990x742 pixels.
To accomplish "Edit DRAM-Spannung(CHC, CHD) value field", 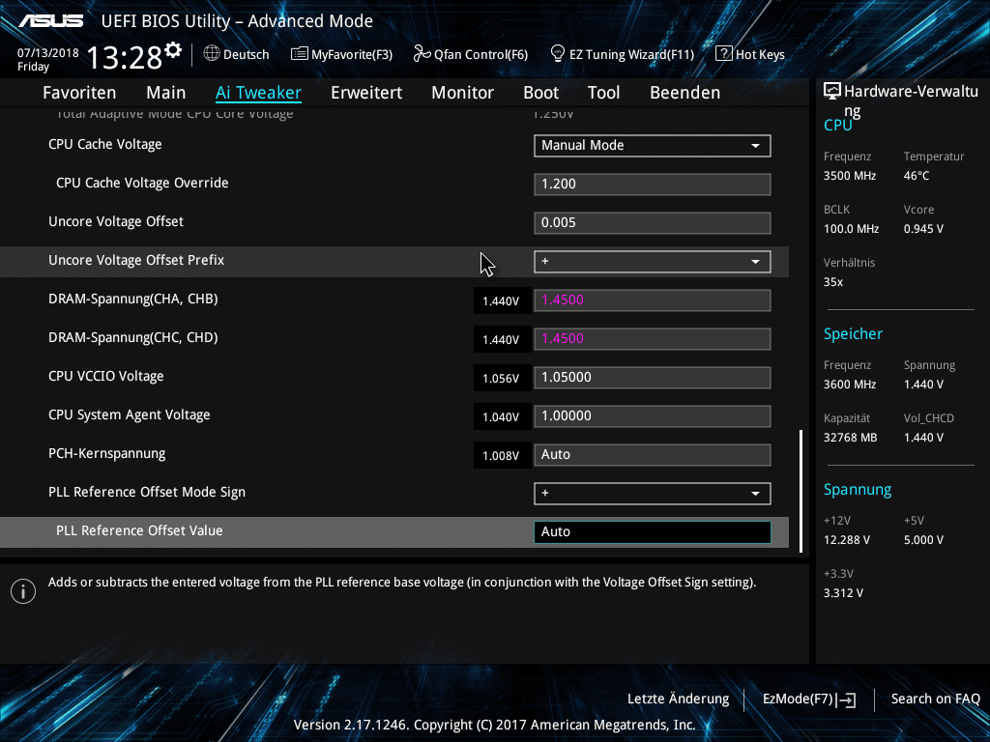I will [653, 339].
